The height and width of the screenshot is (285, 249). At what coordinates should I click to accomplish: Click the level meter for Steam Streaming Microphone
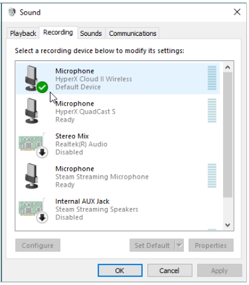click(212, 175)
